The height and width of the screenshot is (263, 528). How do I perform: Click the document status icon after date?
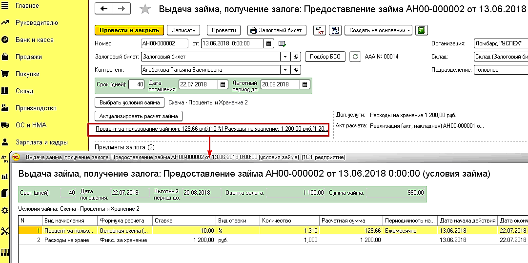click(x=282, y=43)
